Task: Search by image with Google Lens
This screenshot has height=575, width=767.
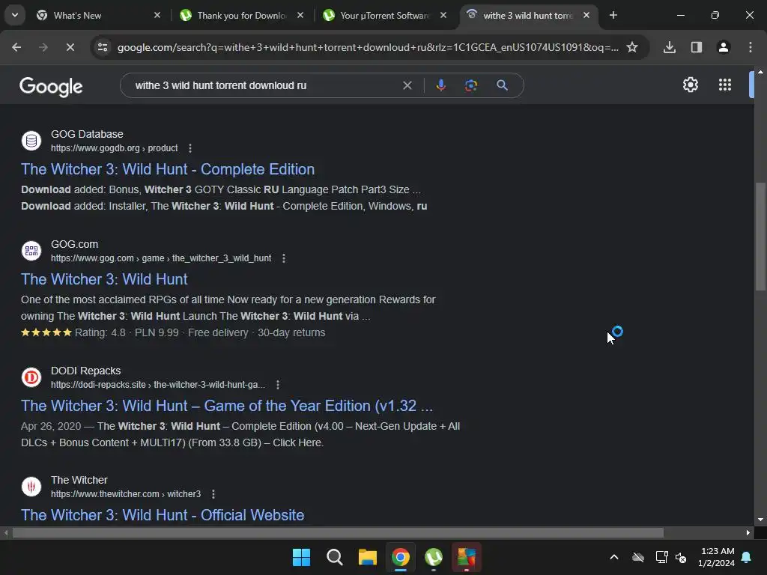Action: point(471,85)
